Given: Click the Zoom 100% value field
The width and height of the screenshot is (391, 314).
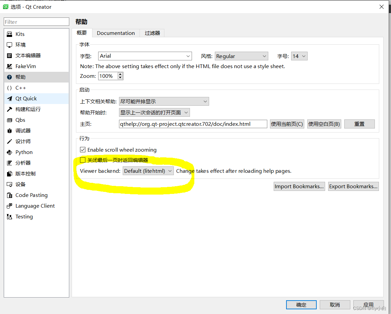Looking at the screenshot, I should click(108, 76).
